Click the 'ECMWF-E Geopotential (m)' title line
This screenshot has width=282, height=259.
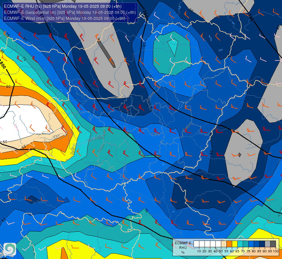click(x=70, y=12)
